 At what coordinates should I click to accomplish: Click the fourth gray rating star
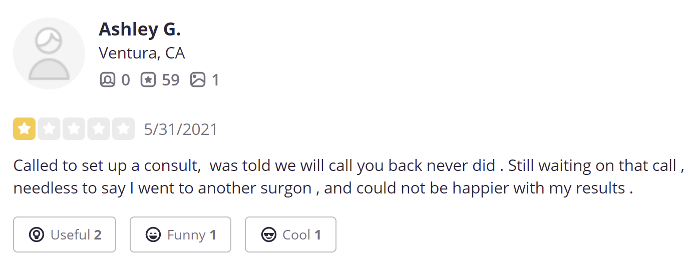(99, 129)
